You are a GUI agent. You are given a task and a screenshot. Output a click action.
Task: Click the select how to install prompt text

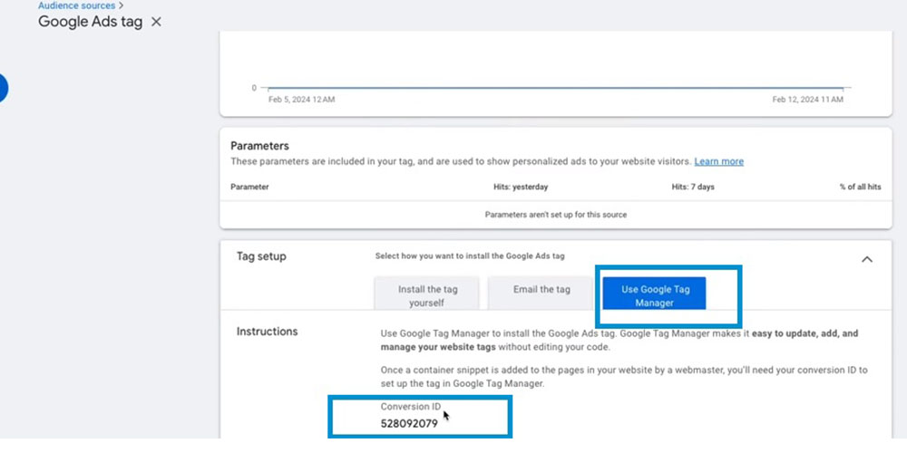[470, 255]
